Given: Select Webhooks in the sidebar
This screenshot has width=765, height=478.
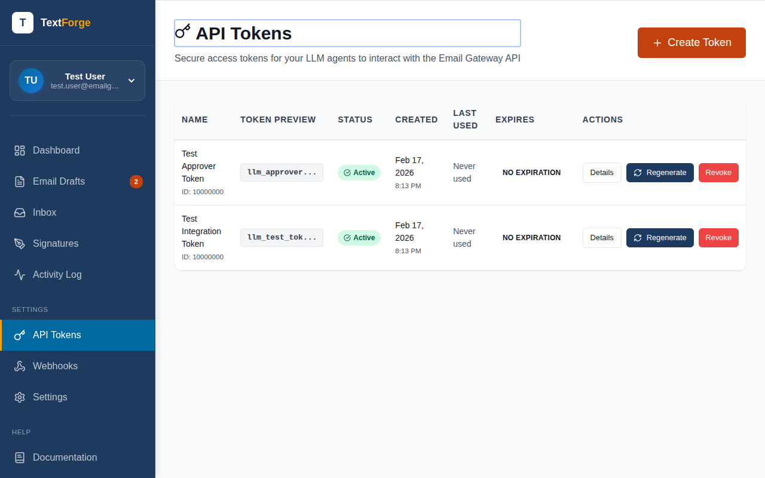Looking at the screenshot, I should pyautogui.click(x=78, y=366).
